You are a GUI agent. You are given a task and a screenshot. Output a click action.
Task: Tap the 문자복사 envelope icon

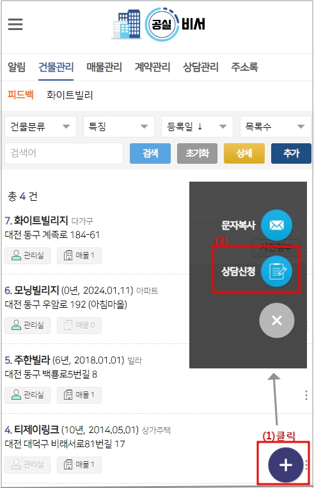point(276,225)
